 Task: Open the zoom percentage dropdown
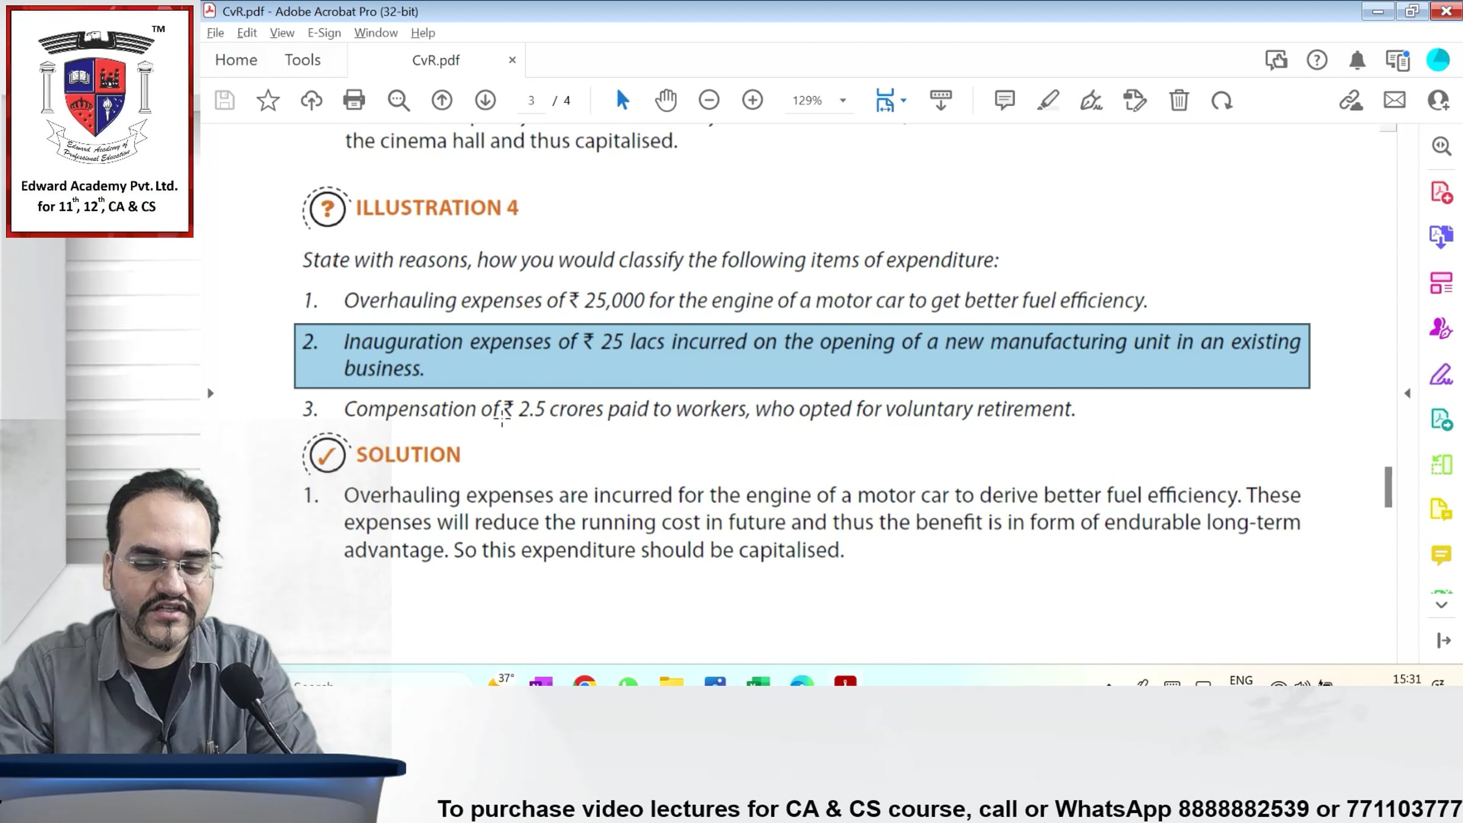pos(843,101)
